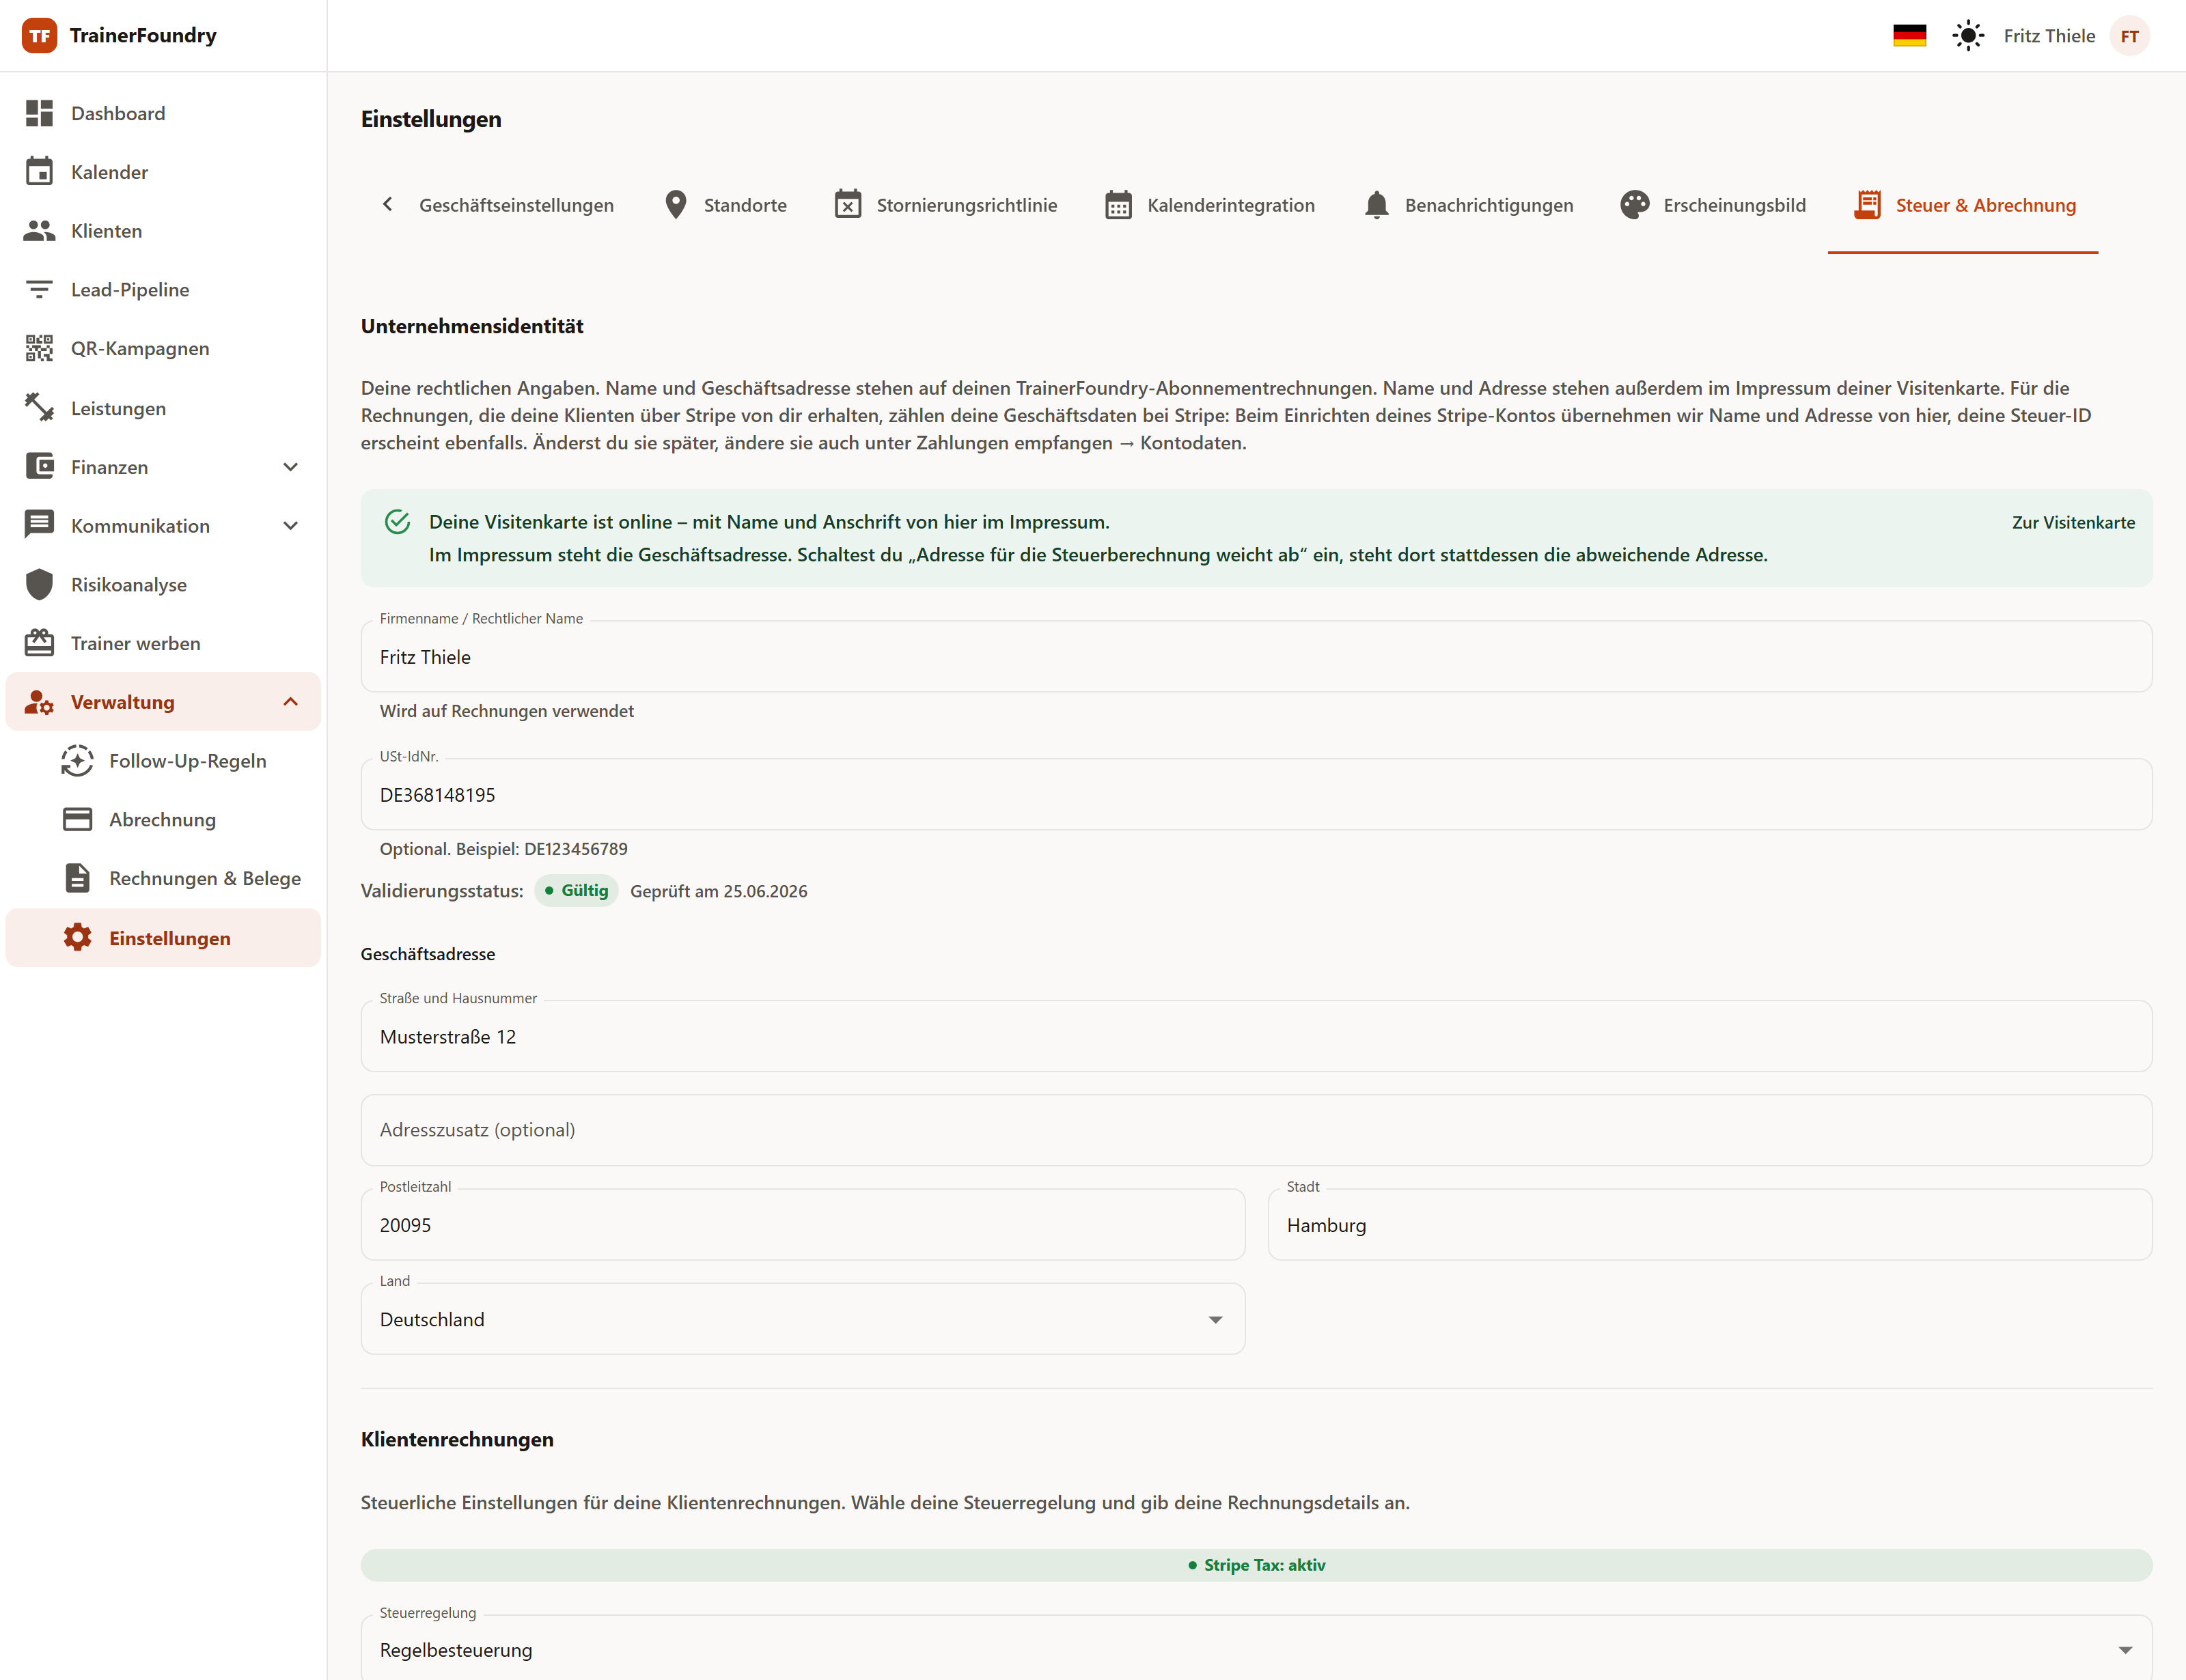Navigate to Trainer werben page
This screenshot has height=1680, width=2186.
[x=163, y=643]
